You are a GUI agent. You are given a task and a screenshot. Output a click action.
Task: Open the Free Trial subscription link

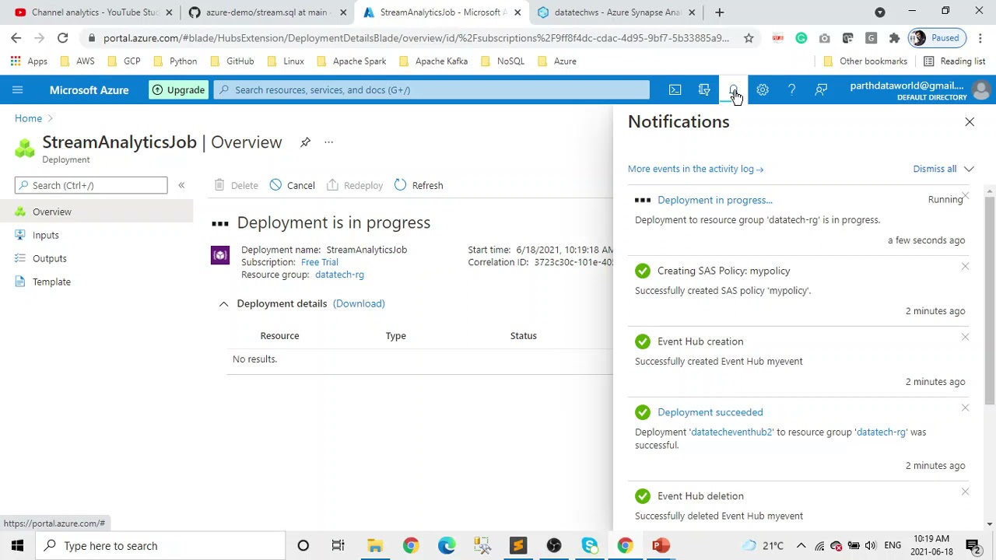(x=320, y=262)
